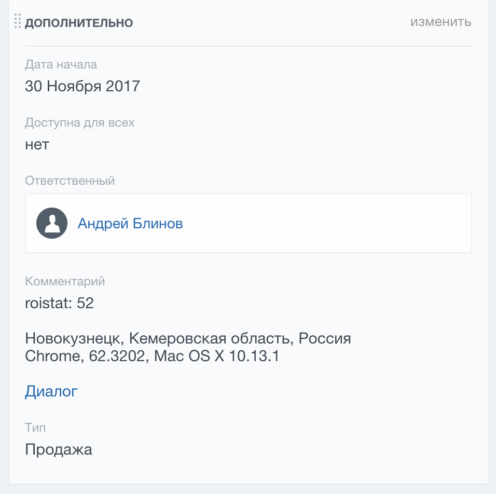The image size is (496, 494).
Task: Click the ДОПОЛНИТЕЛЬНО section header
Action: tap(79, 23)
